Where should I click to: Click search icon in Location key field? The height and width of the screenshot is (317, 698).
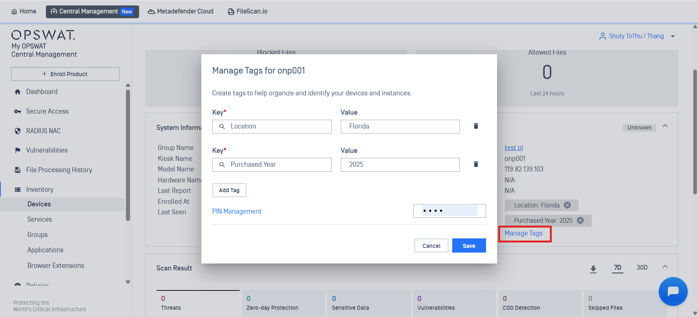point(222,127)
